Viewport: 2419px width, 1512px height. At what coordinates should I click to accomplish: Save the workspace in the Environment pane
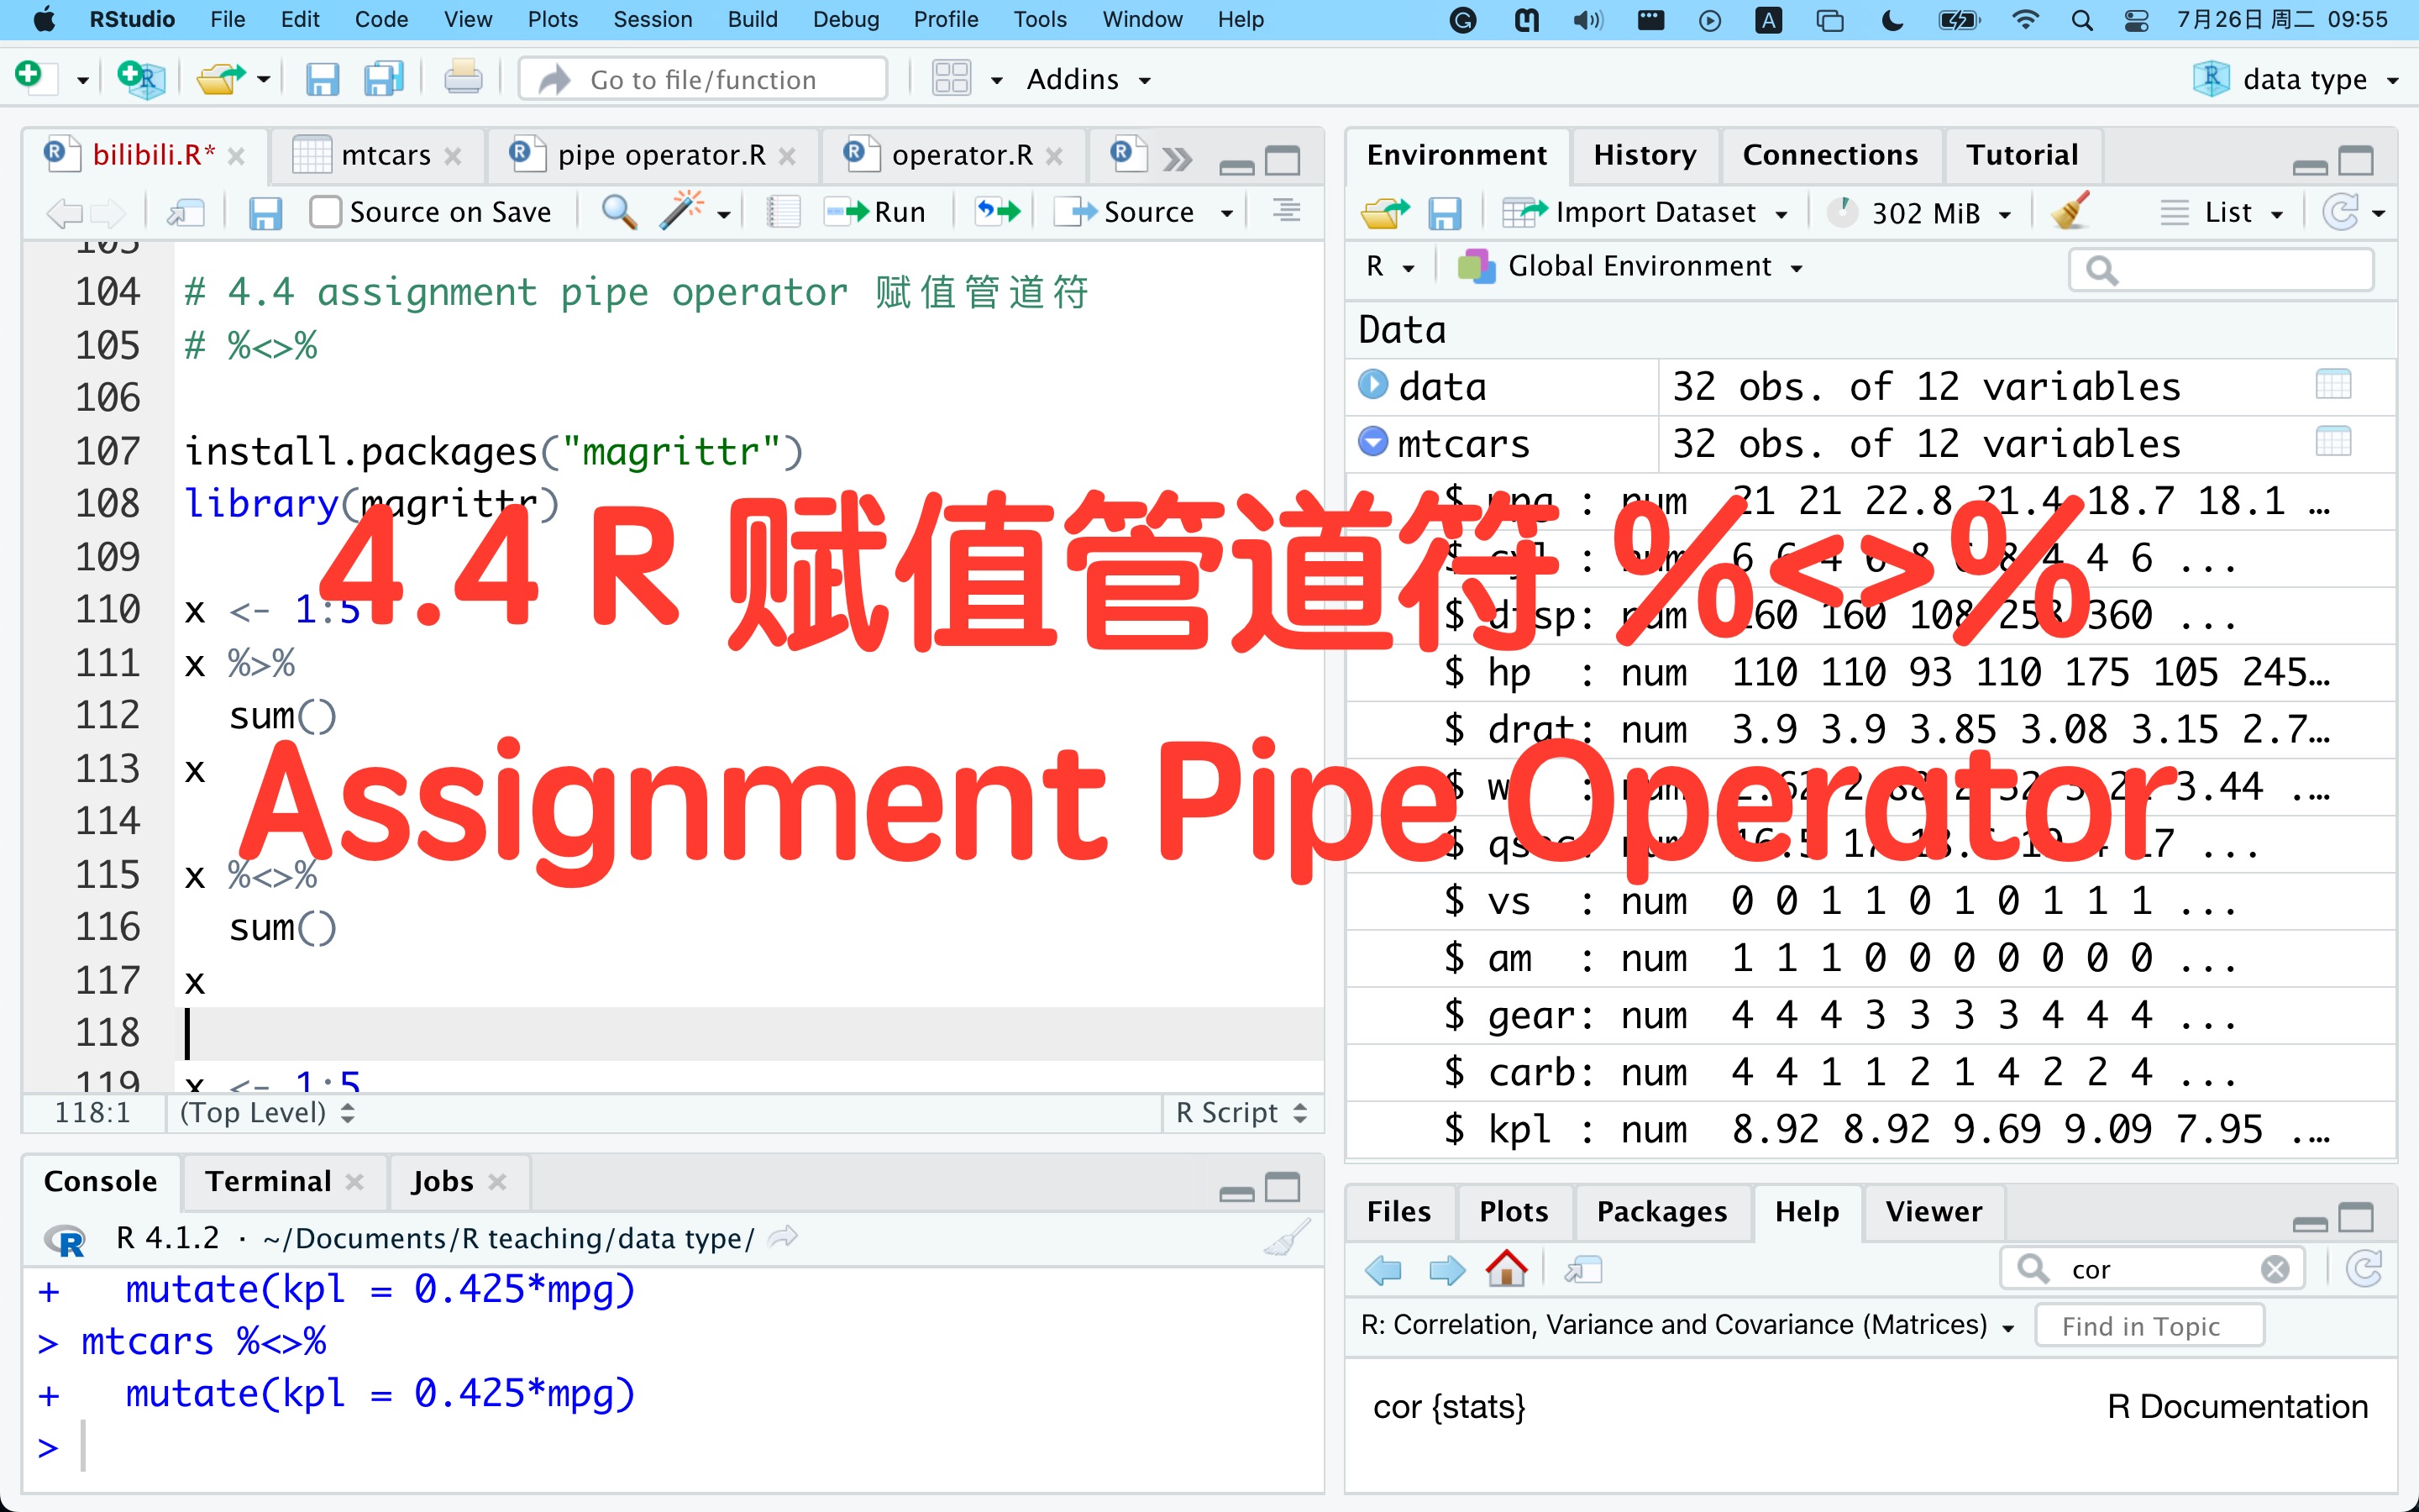click(x=1445, y=213)
